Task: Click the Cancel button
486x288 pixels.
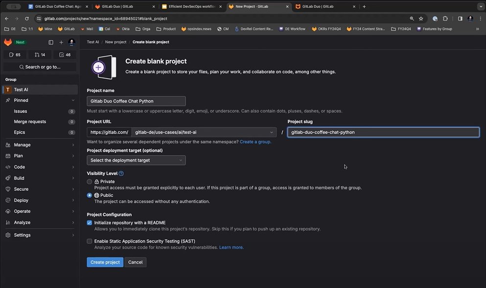Action: click(136, 262)
